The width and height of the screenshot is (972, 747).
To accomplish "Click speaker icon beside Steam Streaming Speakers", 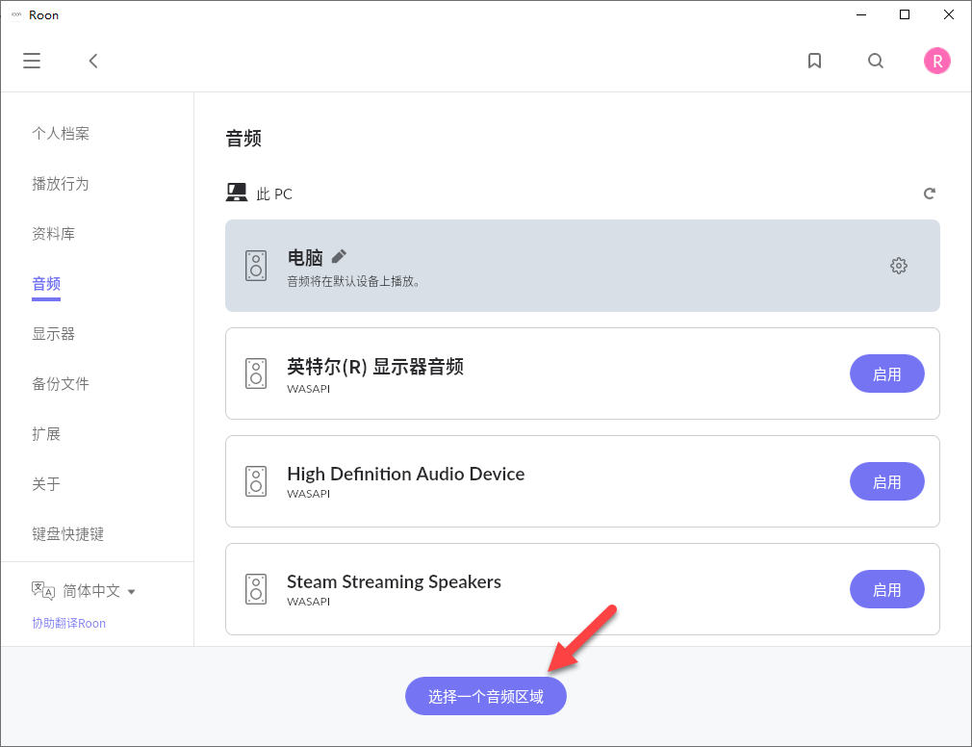I will 256,589.
